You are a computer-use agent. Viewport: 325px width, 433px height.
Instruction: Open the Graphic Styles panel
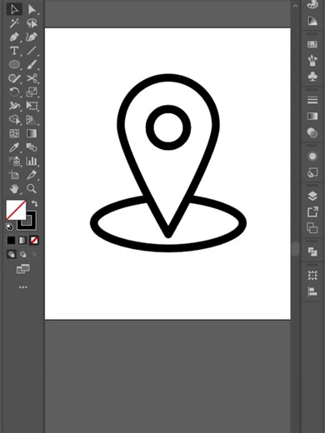(x=312, y=172)
